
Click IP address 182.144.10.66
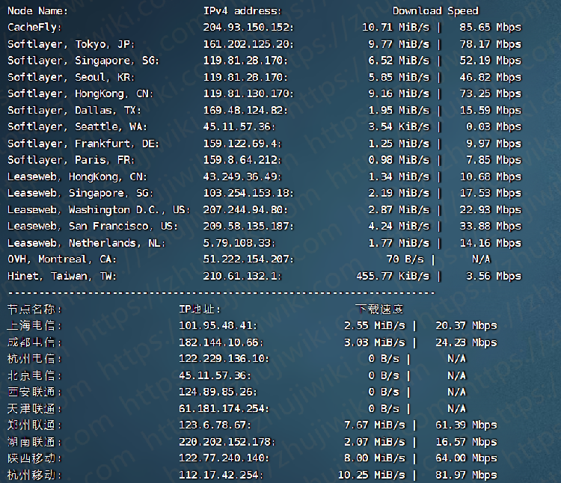(221, 342)
